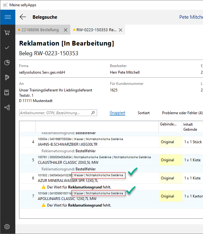
Task: Close the RW-0223-150353 tab
Action: [x=120, y=30]
